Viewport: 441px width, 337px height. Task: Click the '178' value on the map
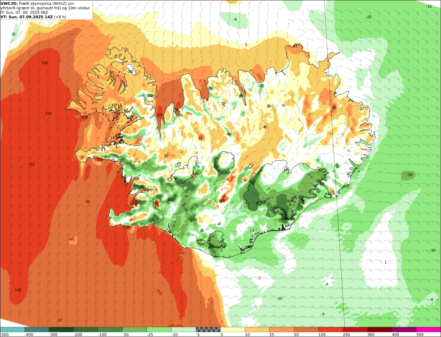click(x=84, y=117)
